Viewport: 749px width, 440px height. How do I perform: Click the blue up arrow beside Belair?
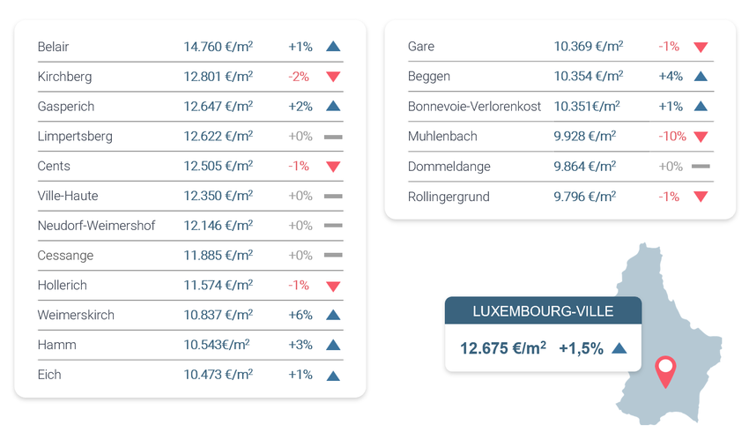tap(333, 47)
